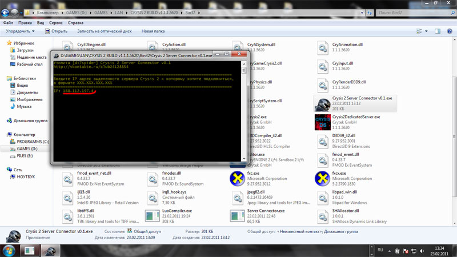Viewport: 457px width, 257px height.
Task: Select the D3DX9_42.dll file icon
Action: (322, 141)
